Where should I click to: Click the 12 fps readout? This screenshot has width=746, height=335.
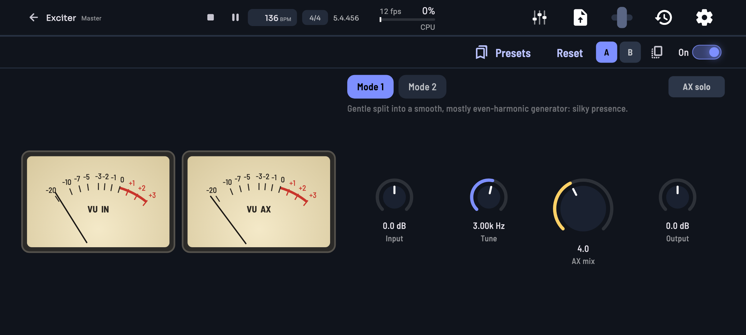[x=390, y=11]
